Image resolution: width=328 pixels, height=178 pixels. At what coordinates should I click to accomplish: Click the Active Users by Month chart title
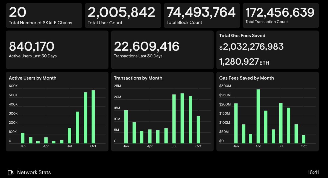point(33,78)
